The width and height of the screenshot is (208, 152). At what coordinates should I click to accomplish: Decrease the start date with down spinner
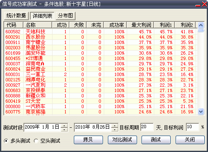tap(64, 129)
